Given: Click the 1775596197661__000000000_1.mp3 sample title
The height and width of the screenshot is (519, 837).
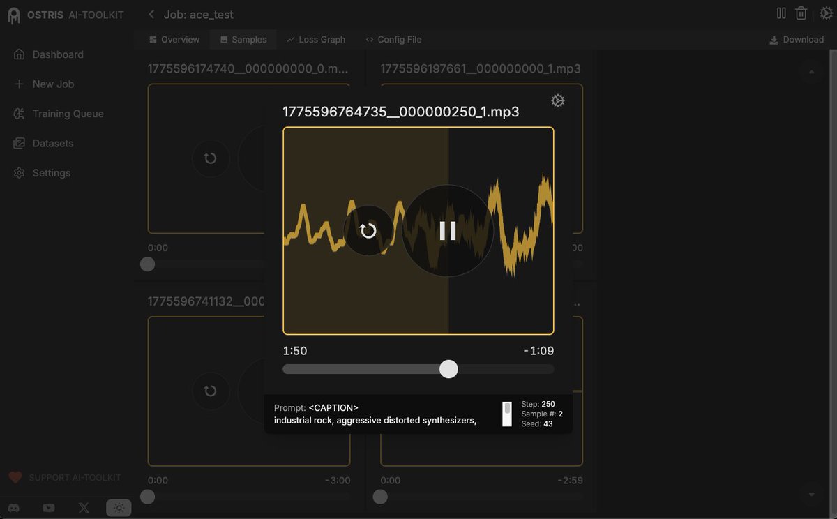Looking at the screenshot, I should tap(481, 68).
